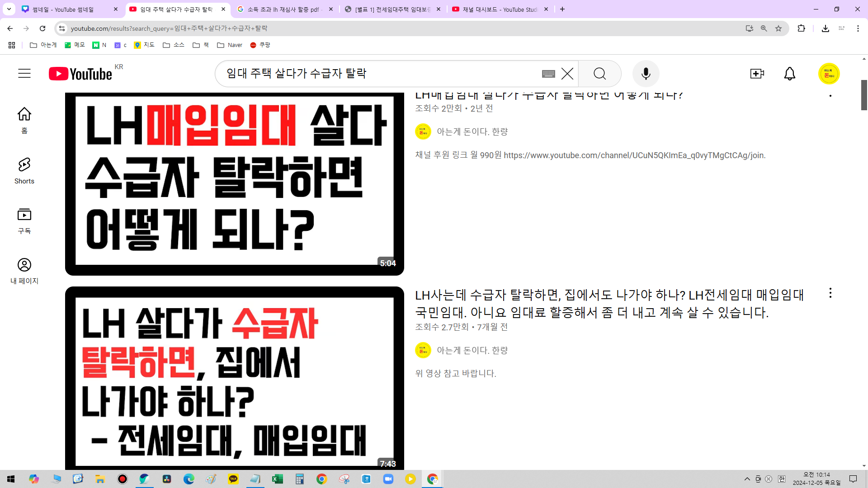
Task: Open browser zoom control in address bar
Action: [x=764, y=28]
